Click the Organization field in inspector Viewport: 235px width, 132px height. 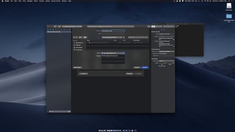pyautogui.click(x=166, y=54)
